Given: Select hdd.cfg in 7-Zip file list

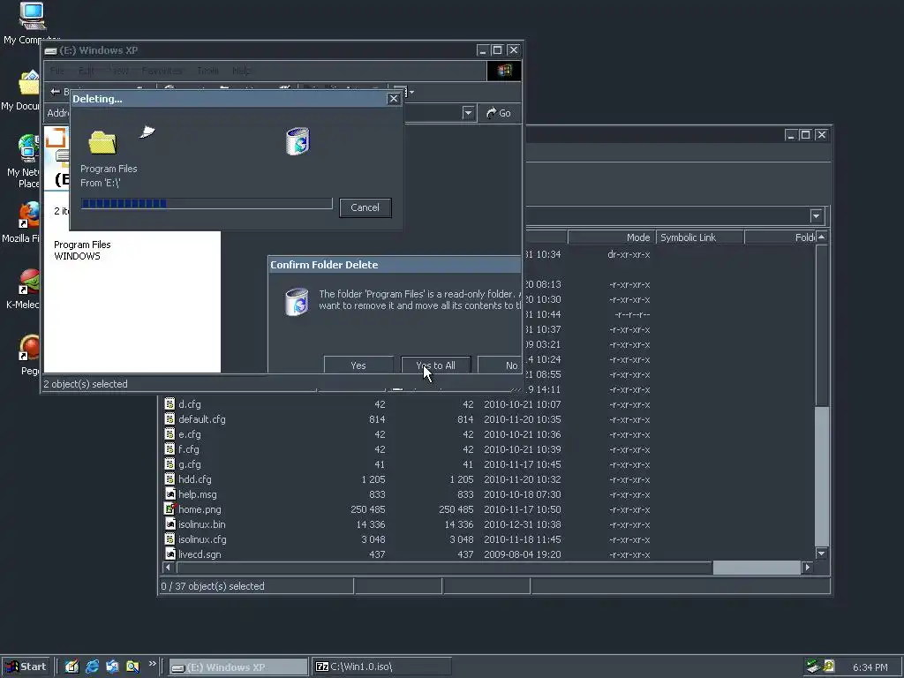Looking at the screenshot, I should [x=195, y=479].
